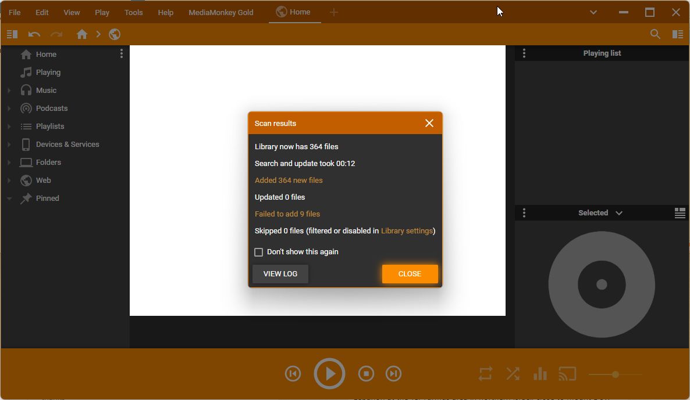Toggle repeat mode
The image size is (690, 400).
485,374
